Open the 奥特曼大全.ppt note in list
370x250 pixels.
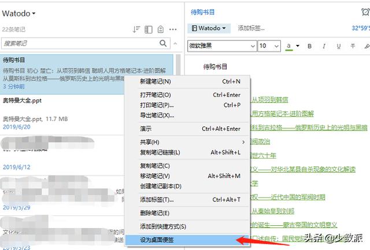tap(62, 115)
